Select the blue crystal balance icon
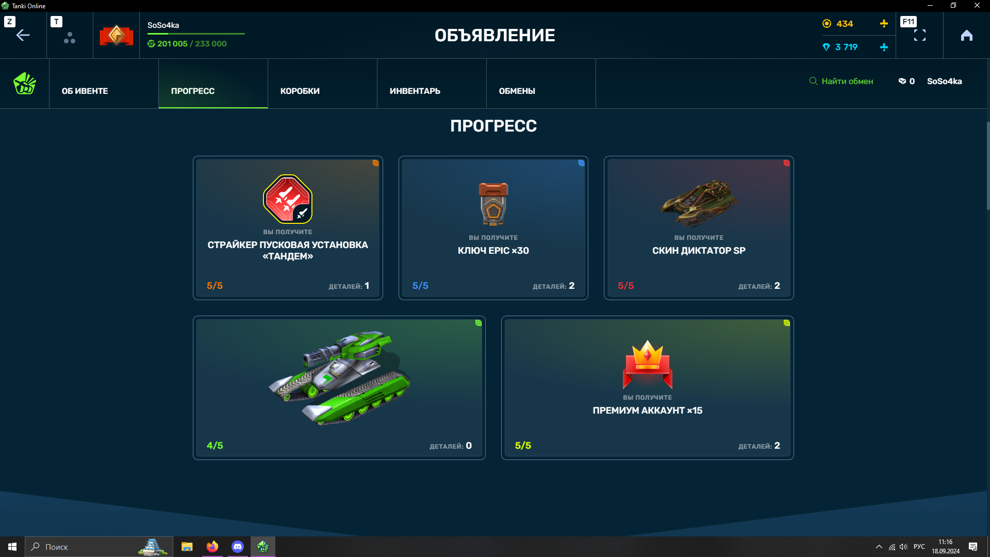Screen dimensions: 990x557 [826, 47]
